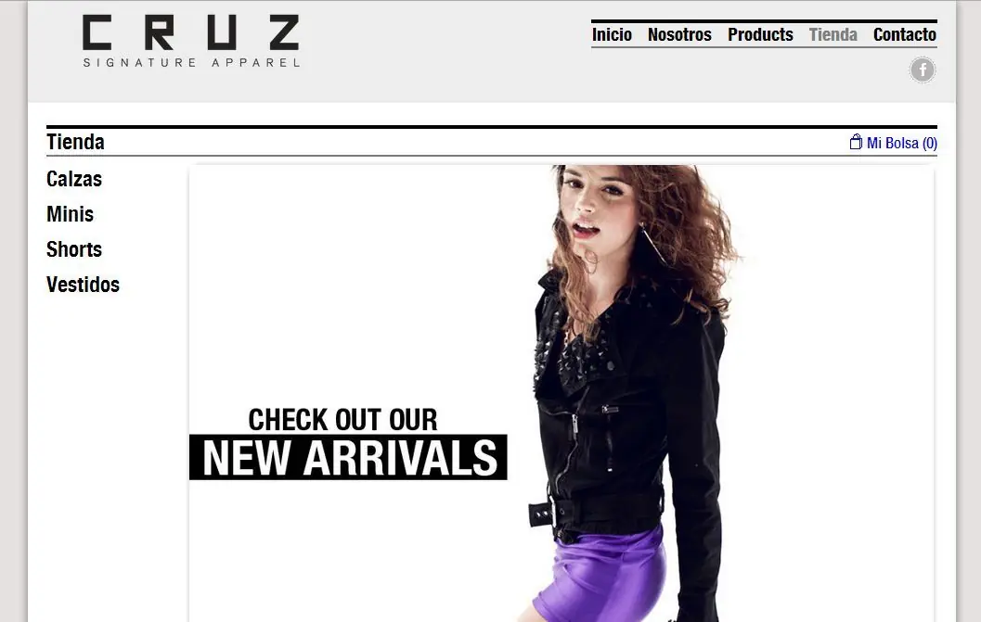Click the CHECK OUT OUR text
Image resolution: width=981 pixels, height=622 pixels.
[342, 420]
